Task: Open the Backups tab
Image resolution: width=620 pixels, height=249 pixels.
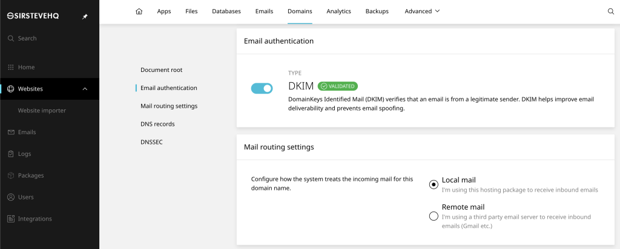Action: [x=377, y=11]
